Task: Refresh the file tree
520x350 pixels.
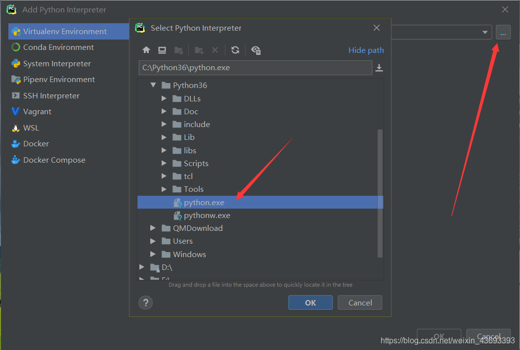Action: click(x=235, y=50)
